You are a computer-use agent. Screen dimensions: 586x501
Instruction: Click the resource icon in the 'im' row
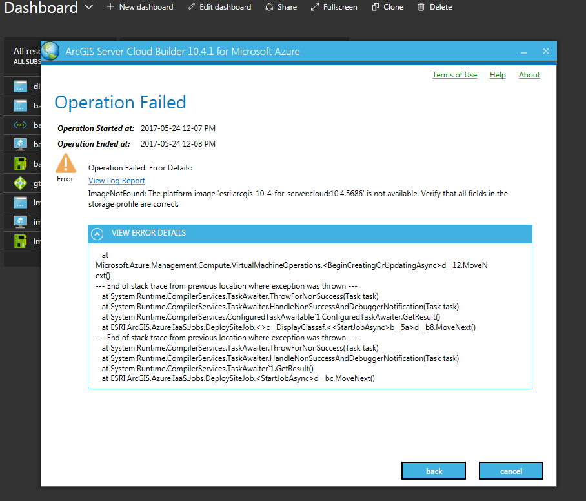pyautogui.click(x=20, y=203)
